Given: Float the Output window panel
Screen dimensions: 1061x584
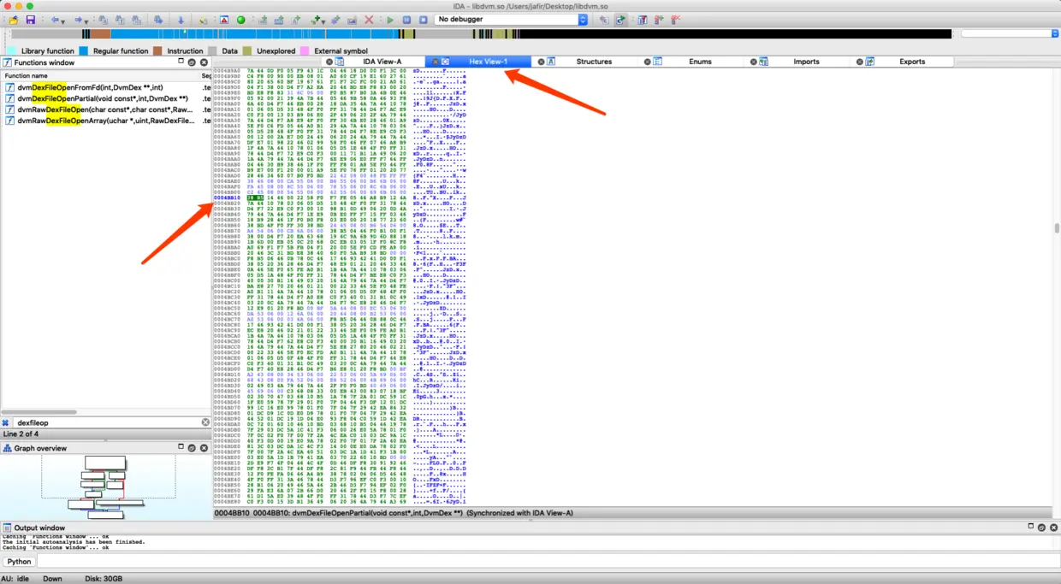Looking at the screenshot, I should 1042,528.
